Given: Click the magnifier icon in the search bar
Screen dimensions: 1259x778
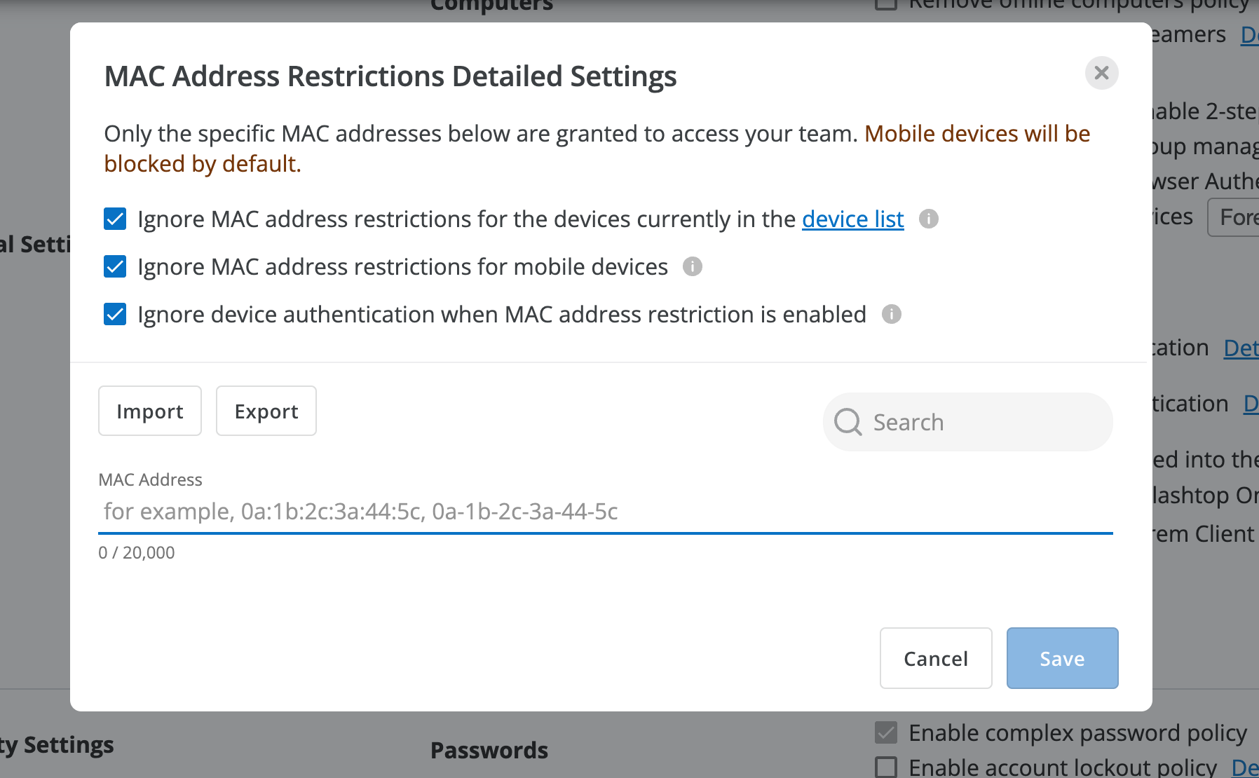Looking at the screenshot, I should point(847,422).
